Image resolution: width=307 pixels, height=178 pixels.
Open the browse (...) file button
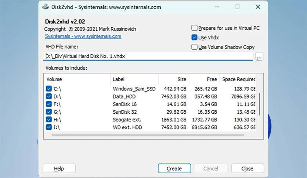pyautogui.click(x=259, y=57)
